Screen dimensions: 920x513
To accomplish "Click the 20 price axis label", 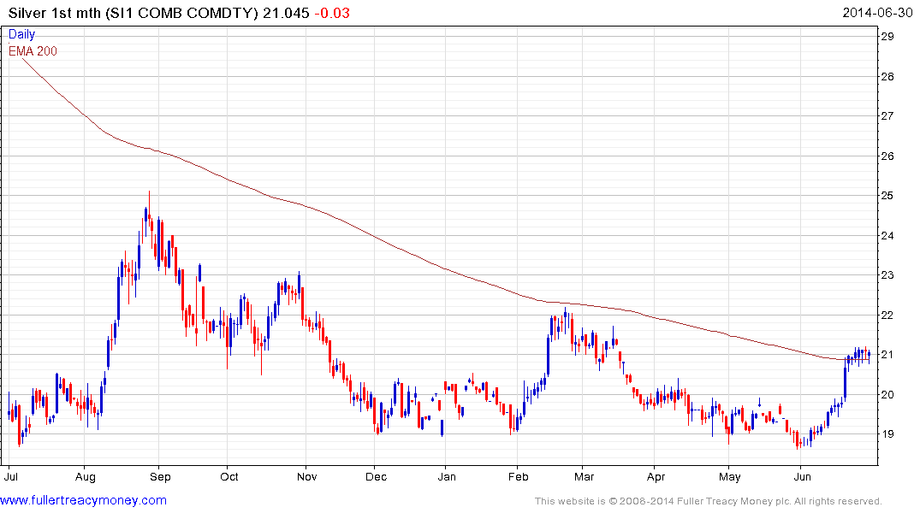I will point(887,394).
